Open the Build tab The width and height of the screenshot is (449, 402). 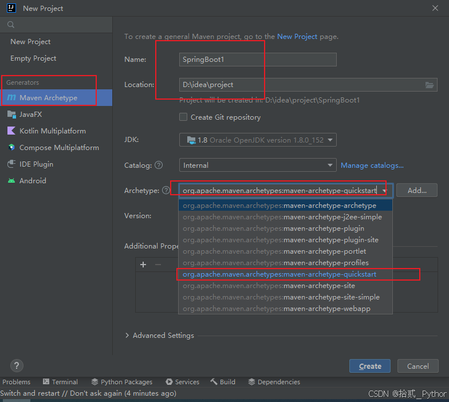(x=223, y=382)
